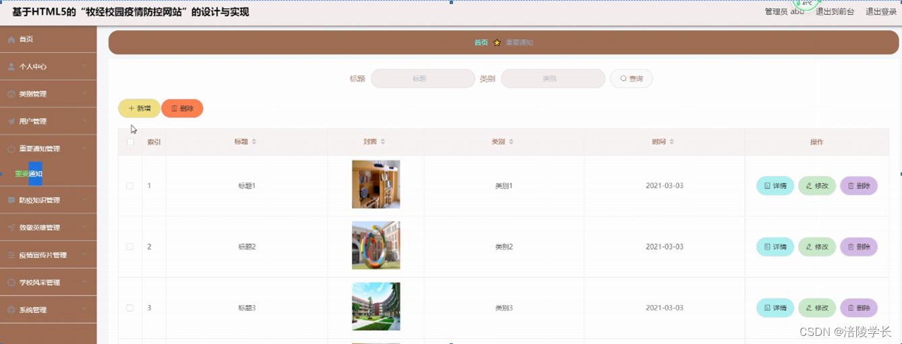Click the power icon next to 重要通知管理
The image size is (902, 344).
coord(11,149)
